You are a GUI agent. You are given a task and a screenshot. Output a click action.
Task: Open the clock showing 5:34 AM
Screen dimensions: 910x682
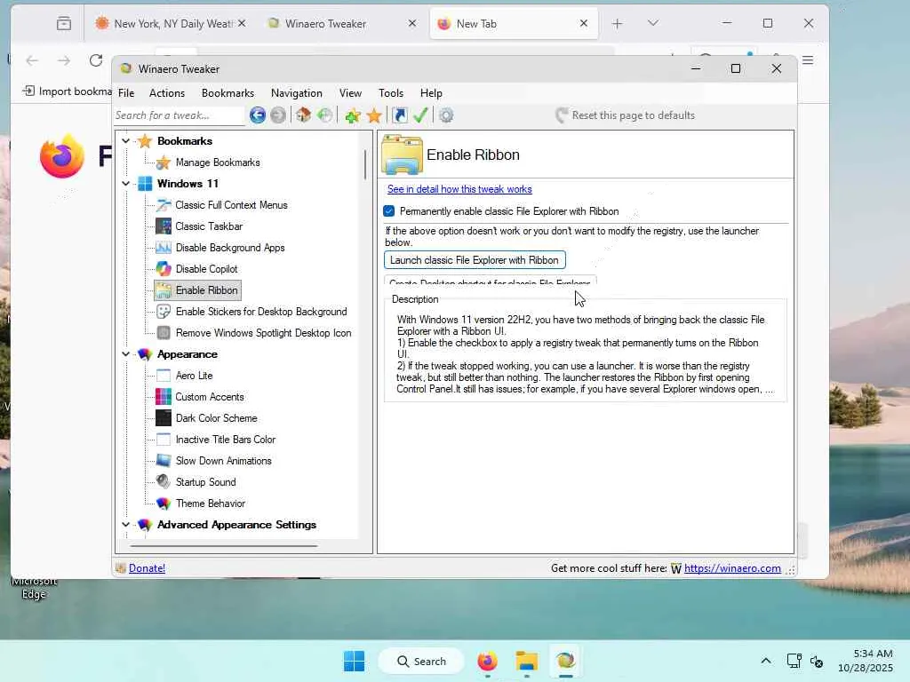[866, 661]
